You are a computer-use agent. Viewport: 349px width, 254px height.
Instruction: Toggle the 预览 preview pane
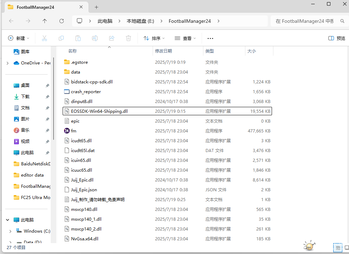click(x=337, y=38)
